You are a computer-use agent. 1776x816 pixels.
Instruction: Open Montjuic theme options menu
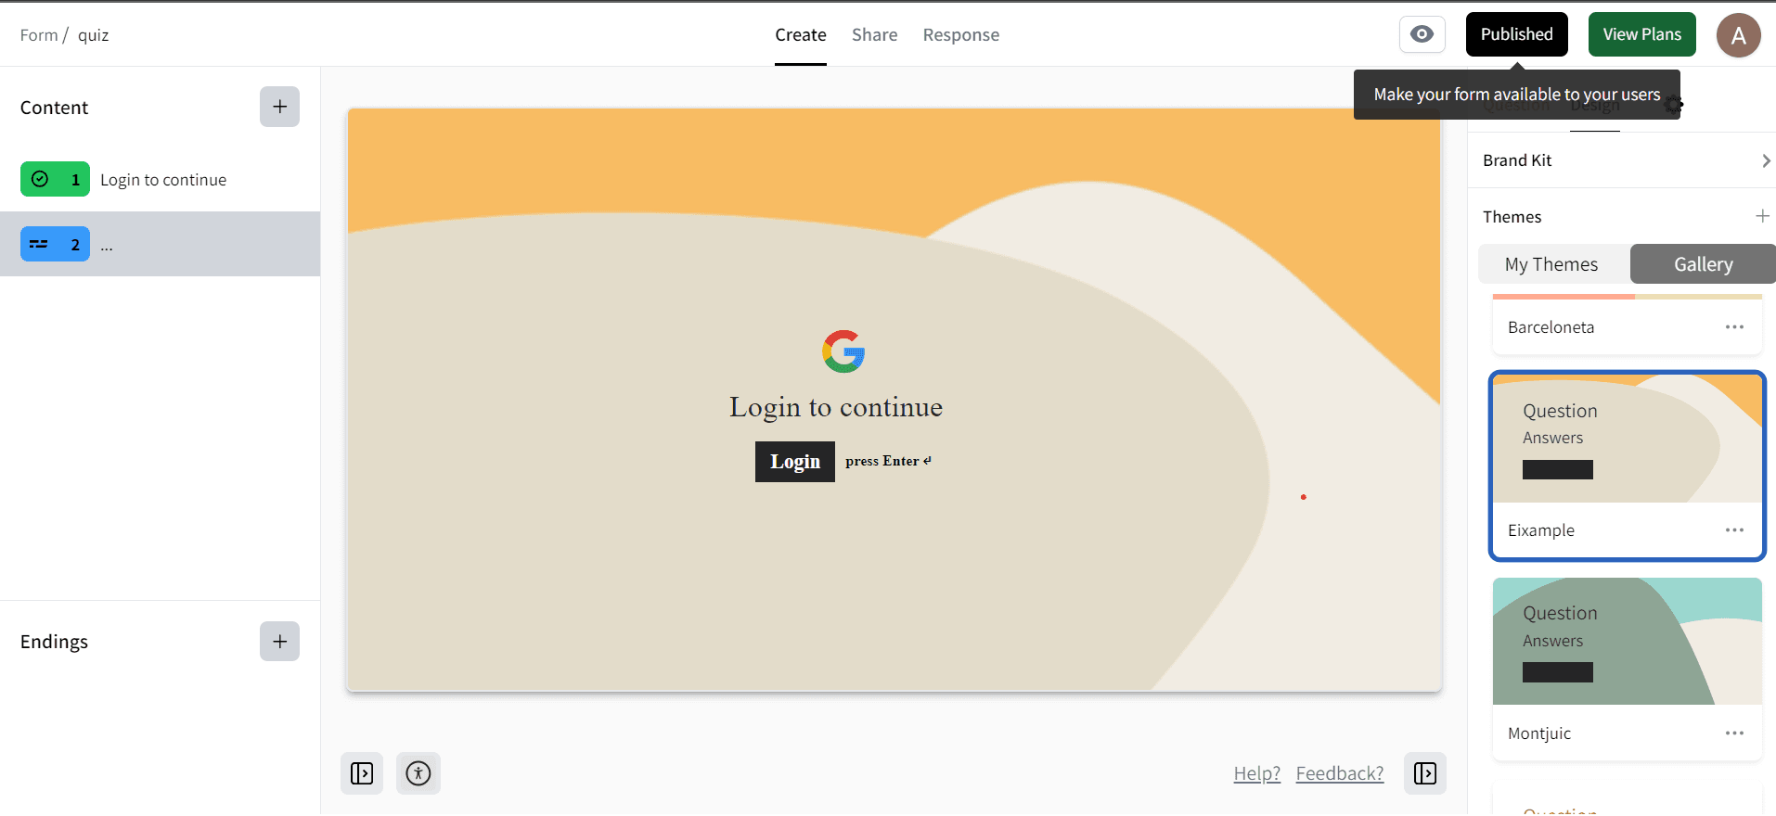(x=1734, y=733)
